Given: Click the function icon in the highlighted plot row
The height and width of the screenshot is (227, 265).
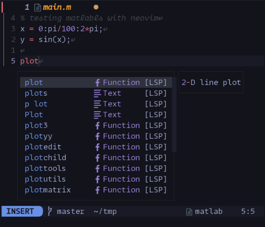Looking at the screenshot, I should tap(98, 83).
